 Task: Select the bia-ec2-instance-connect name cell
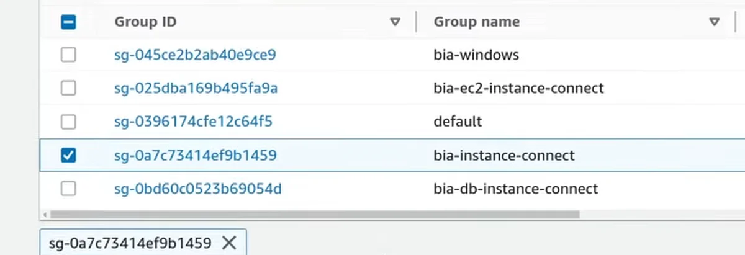tap(518, 88)
